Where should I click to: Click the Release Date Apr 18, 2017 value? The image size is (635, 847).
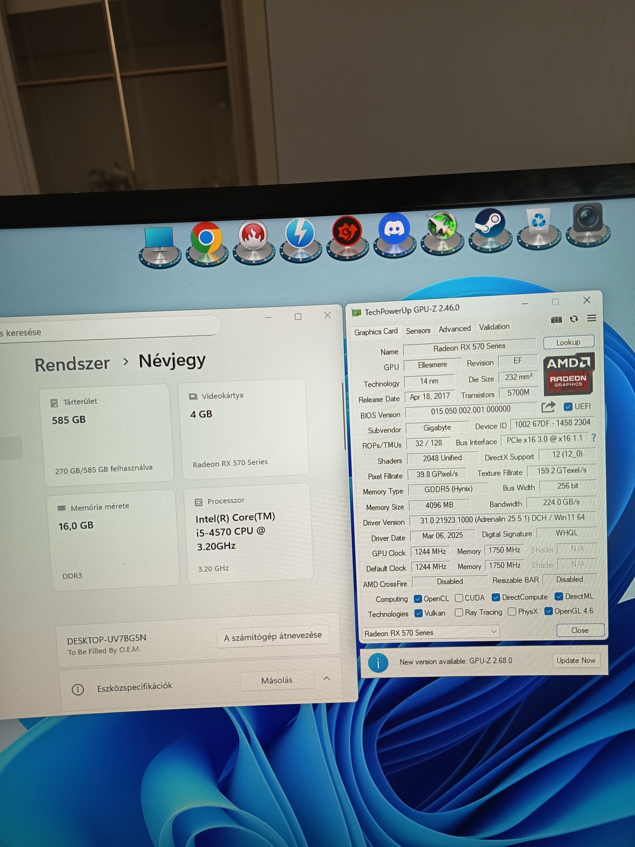430,397
